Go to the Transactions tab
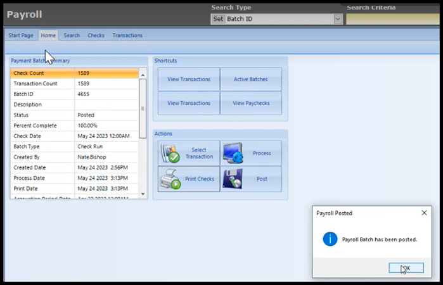Screen dimensions: 443x285 [x=127, y=35]
